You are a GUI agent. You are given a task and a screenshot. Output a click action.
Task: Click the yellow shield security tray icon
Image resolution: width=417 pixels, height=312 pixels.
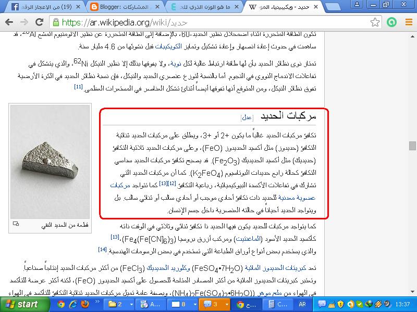point(341,304)
